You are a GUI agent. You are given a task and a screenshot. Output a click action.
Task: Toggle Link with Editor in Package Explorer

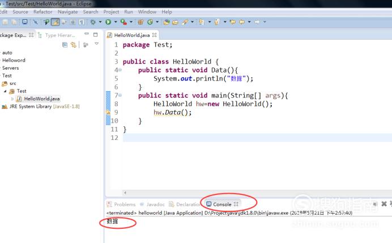[73, 45]
